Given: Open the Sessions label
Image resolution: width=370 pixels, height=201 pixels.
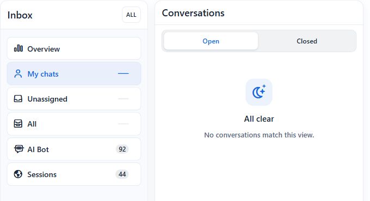Looking at the screenshot, I should (42, 174).
